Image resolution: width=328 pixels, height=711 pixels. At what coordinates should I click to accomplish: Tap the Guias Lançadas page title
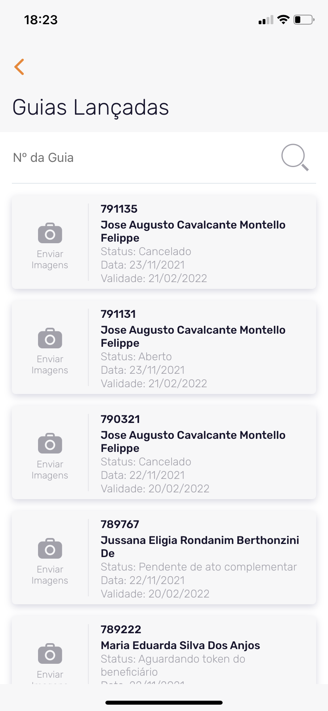click(91, 108)
